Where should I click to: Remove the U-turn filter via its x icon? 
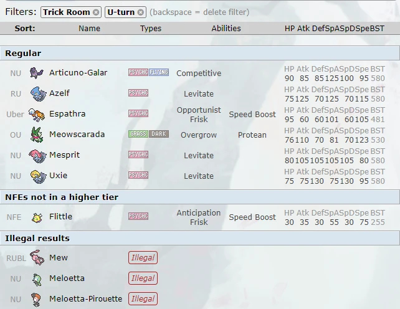(141, 12)
